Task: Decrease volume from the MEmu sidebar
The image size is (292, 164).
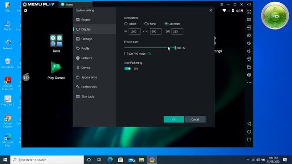Action: [x=249, y=51]
